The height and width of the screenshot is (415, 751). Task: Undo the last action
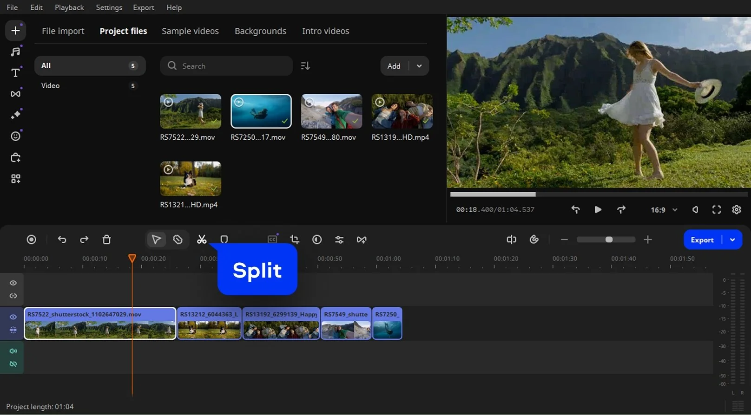click(62, 240)
